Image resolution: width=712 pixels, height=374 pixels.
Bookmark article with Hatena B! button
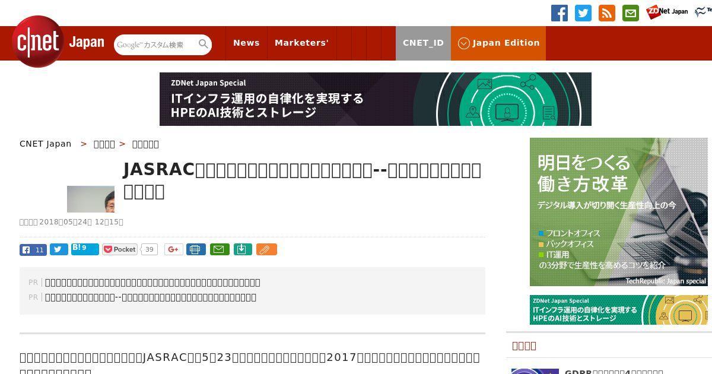tap(85, 249)
